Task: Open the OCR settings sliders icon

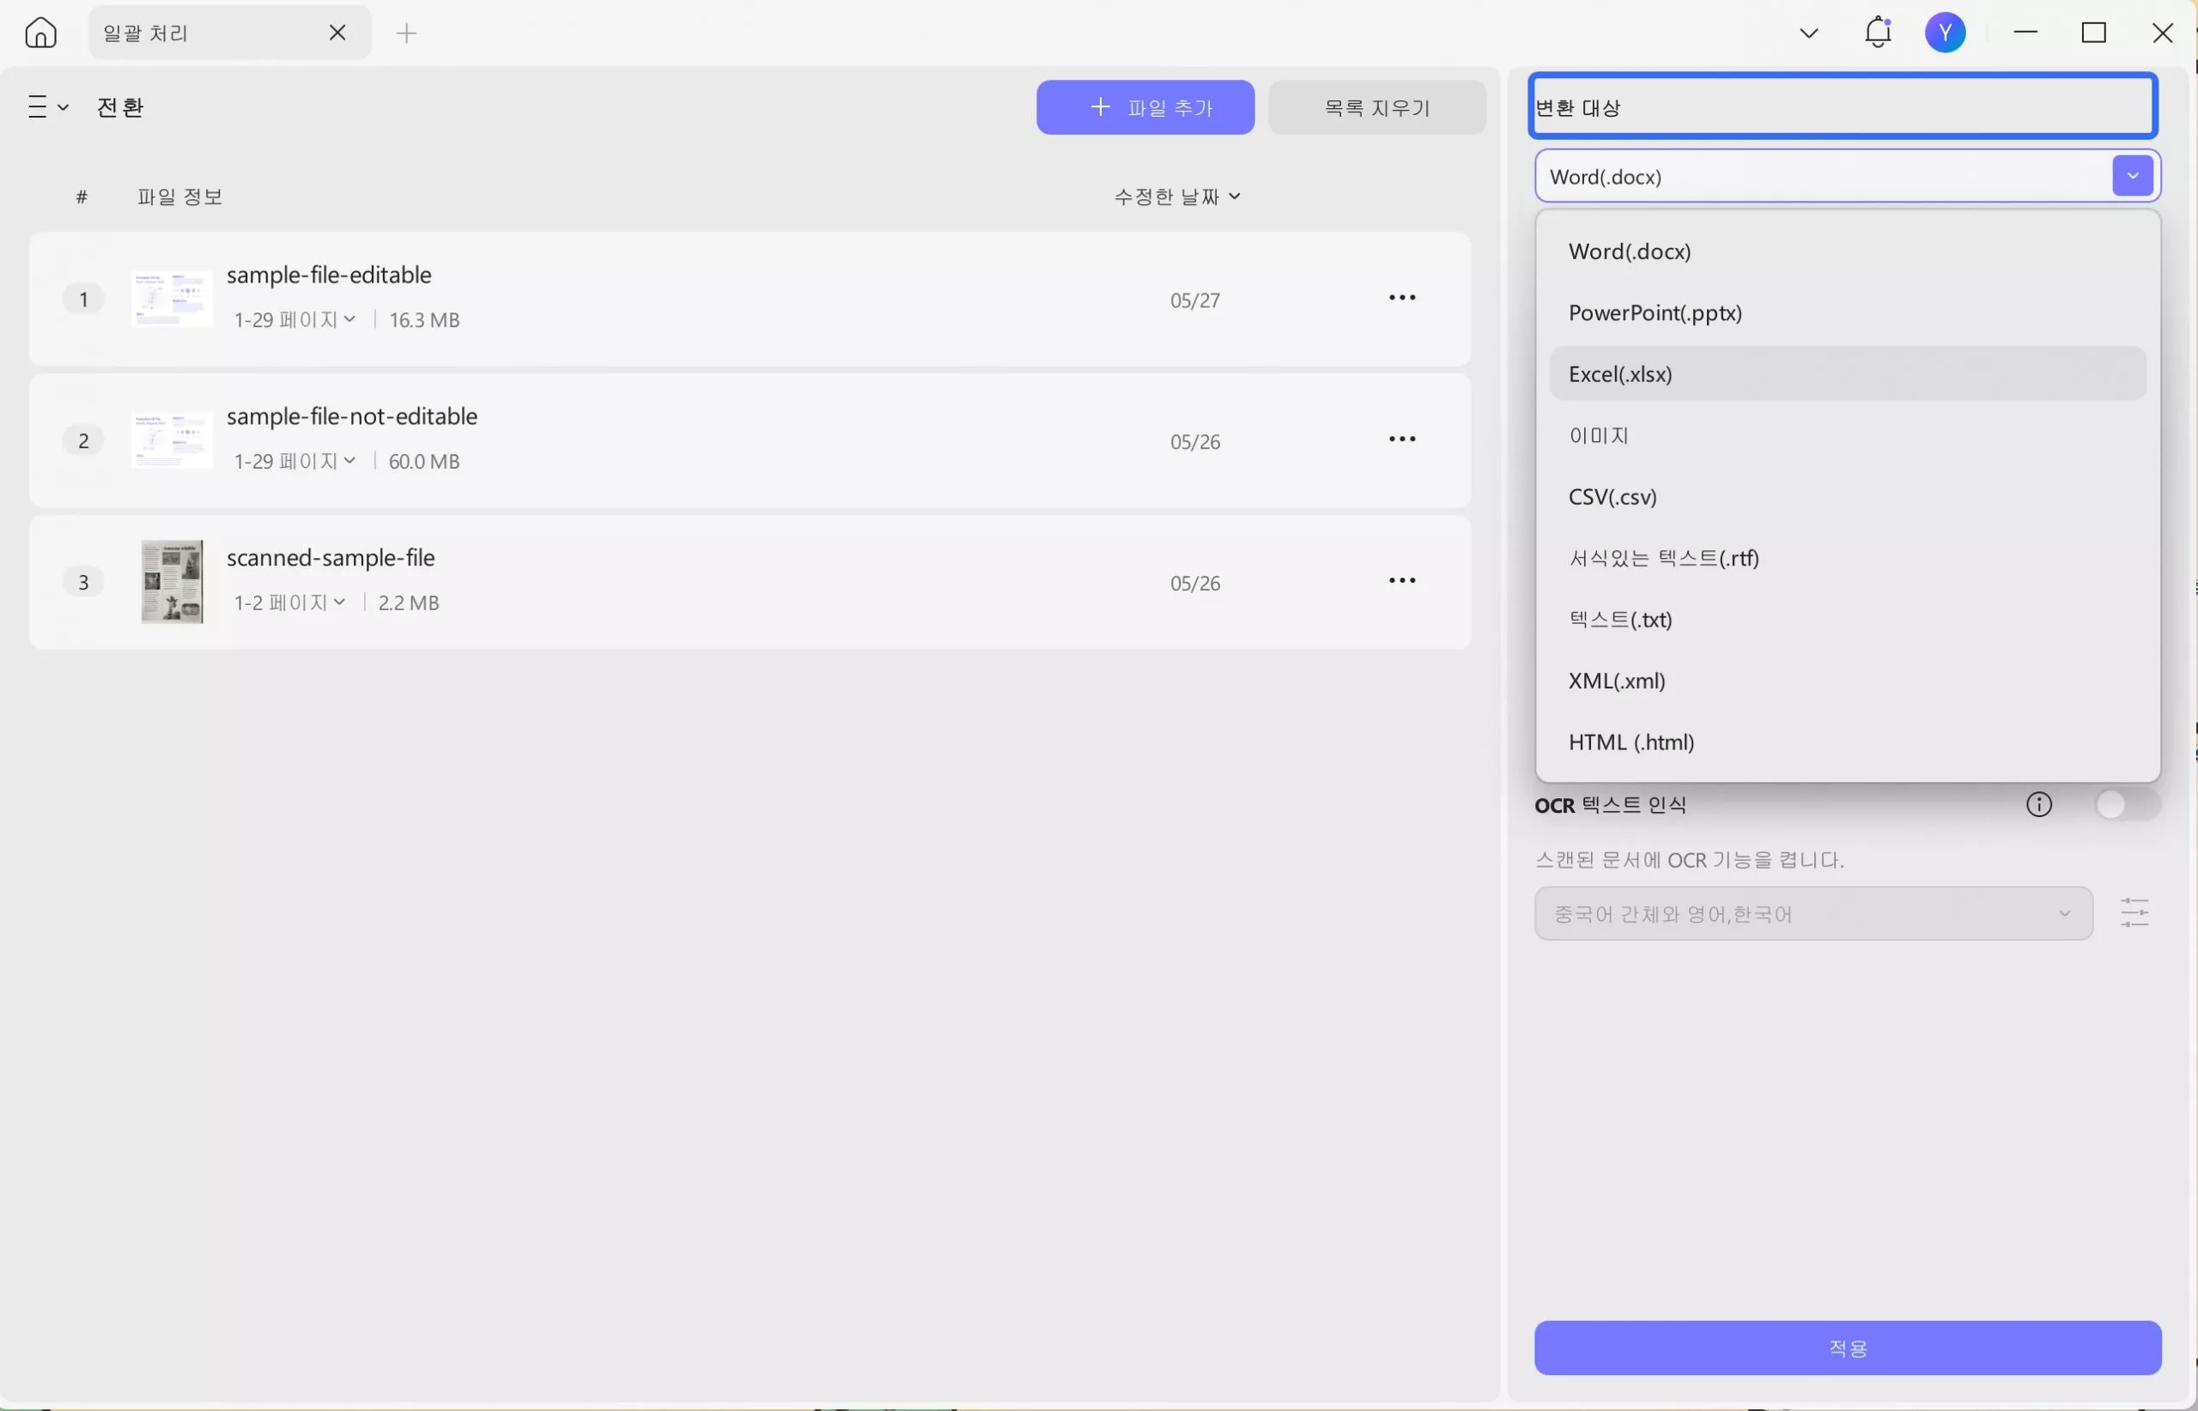Action: (x=2134, y=912)
